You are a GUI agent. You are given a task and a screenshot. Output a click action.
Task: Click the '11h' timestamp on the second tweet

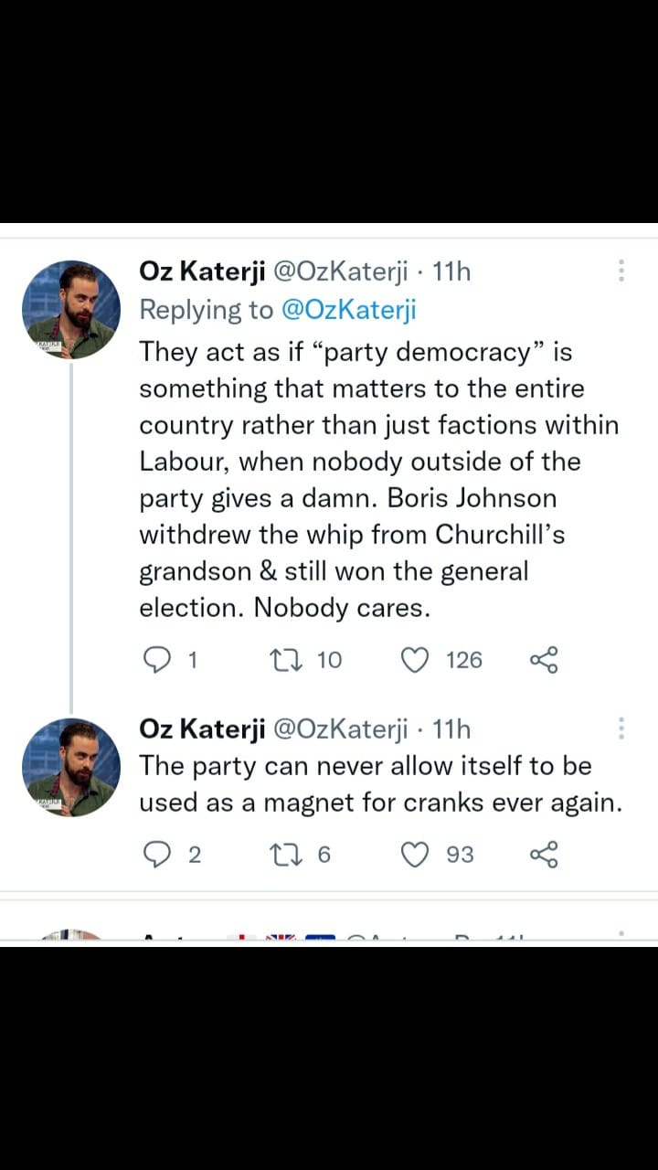coord(454,729)
